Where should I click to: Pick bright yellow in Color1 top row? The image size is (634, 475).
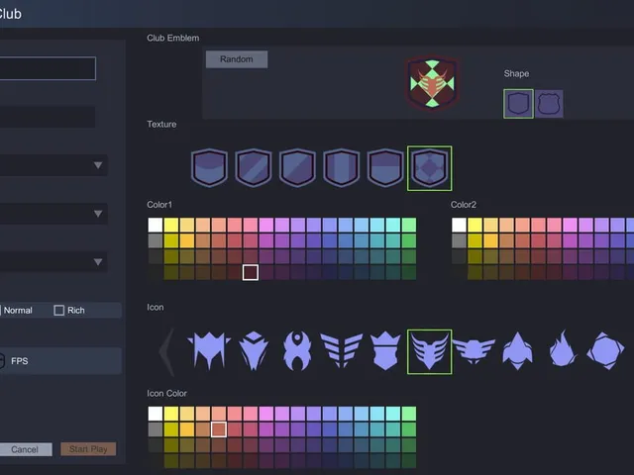click(171, 225)
